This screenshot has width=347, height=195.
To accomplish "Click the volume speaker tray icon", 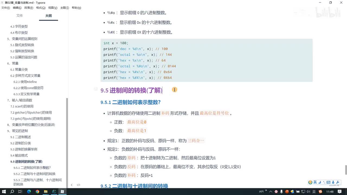I will (308, 192).
